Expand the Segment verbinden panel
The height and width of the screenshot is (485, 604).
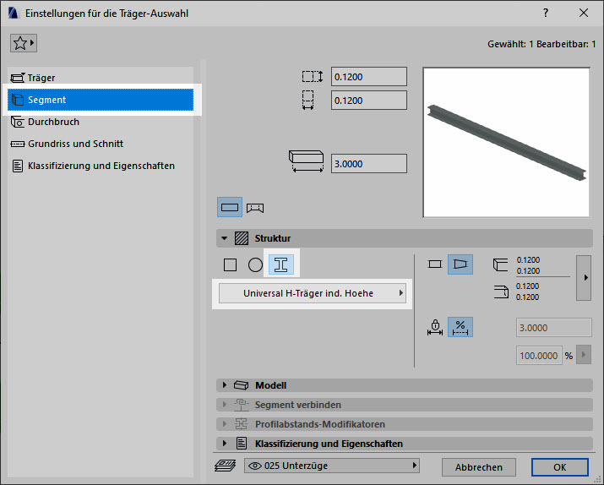coord(225,405)
